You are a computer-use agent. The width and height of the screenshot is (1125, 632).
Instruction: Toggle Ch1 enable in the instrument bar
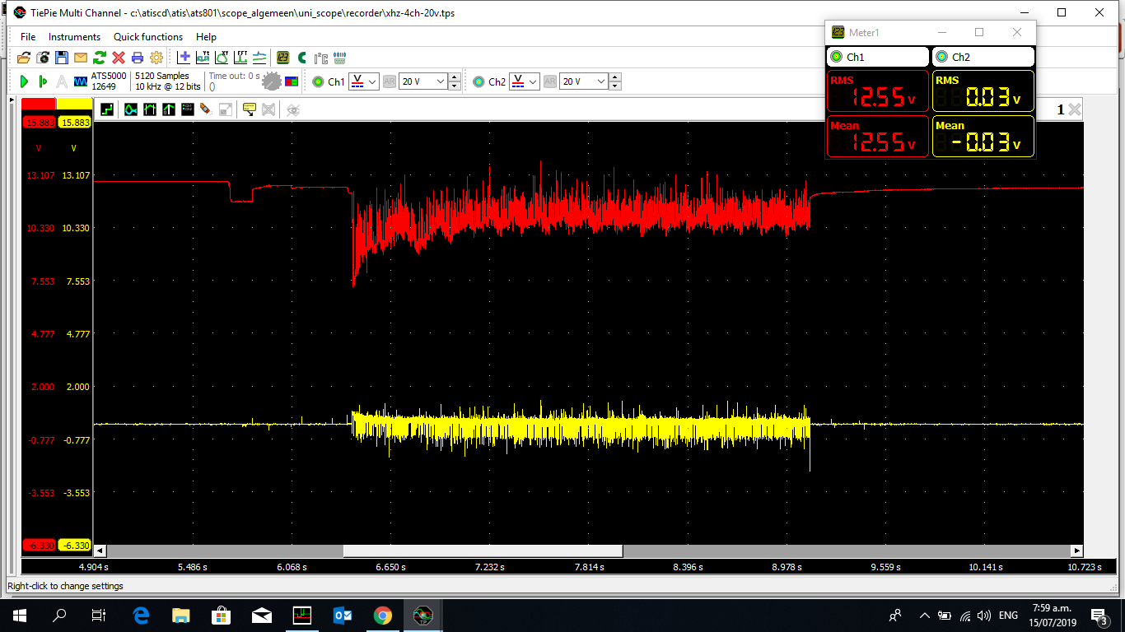pos(318,81)
